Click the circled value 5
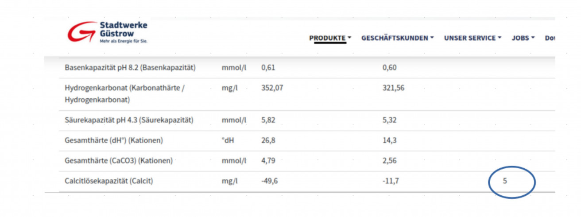 [x=505, y=181]
